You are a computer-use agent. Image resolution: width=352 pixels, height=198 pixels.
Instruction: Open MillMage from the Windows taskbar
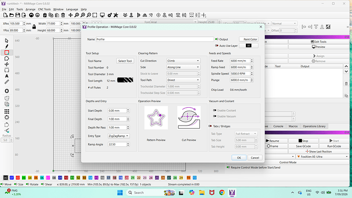pos(232,192)
